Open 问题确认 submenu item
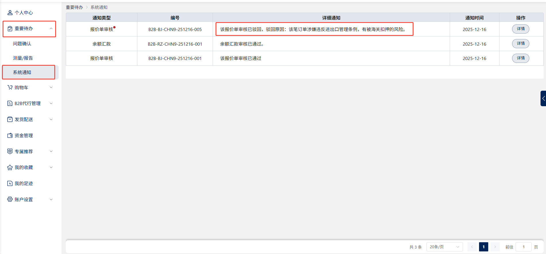 coord(22,44)
